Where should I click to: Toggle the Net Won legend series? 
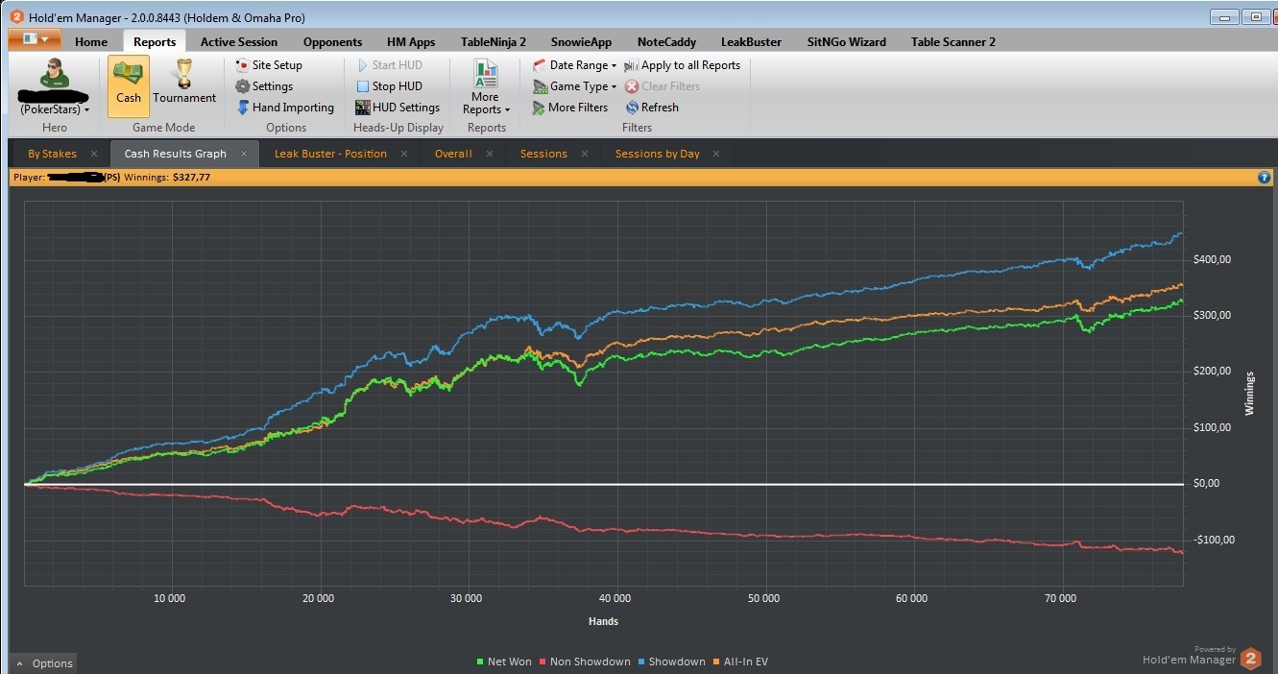point(504,662)
